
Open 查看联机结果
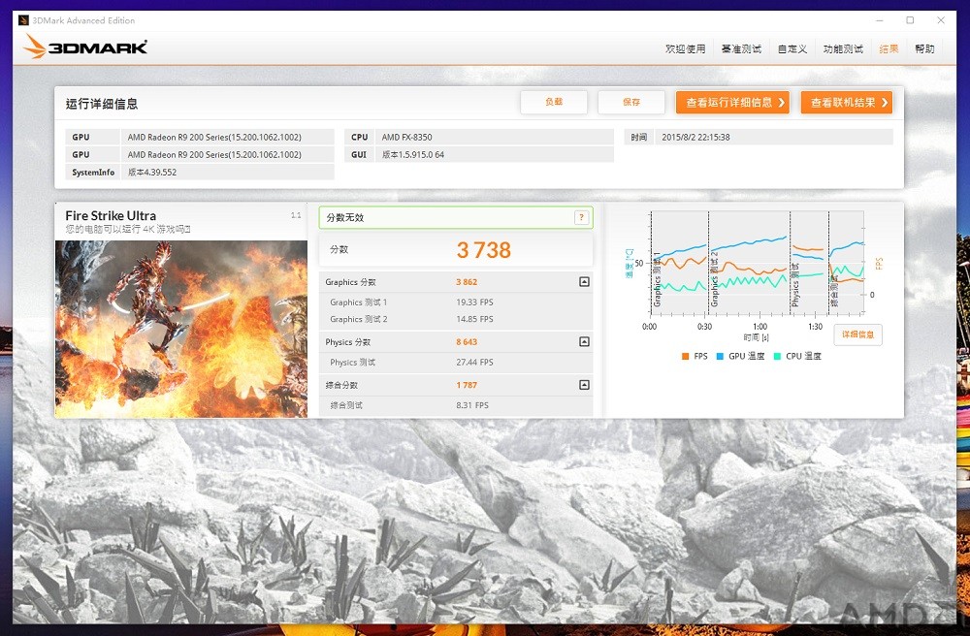click(847, 103)
